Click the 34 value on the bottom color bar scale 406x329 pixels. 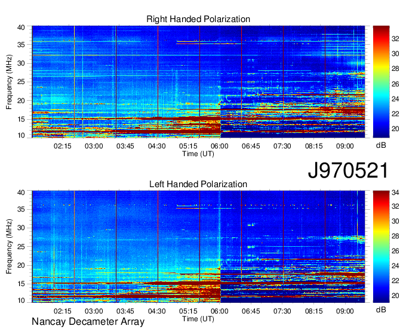point(395,193)
